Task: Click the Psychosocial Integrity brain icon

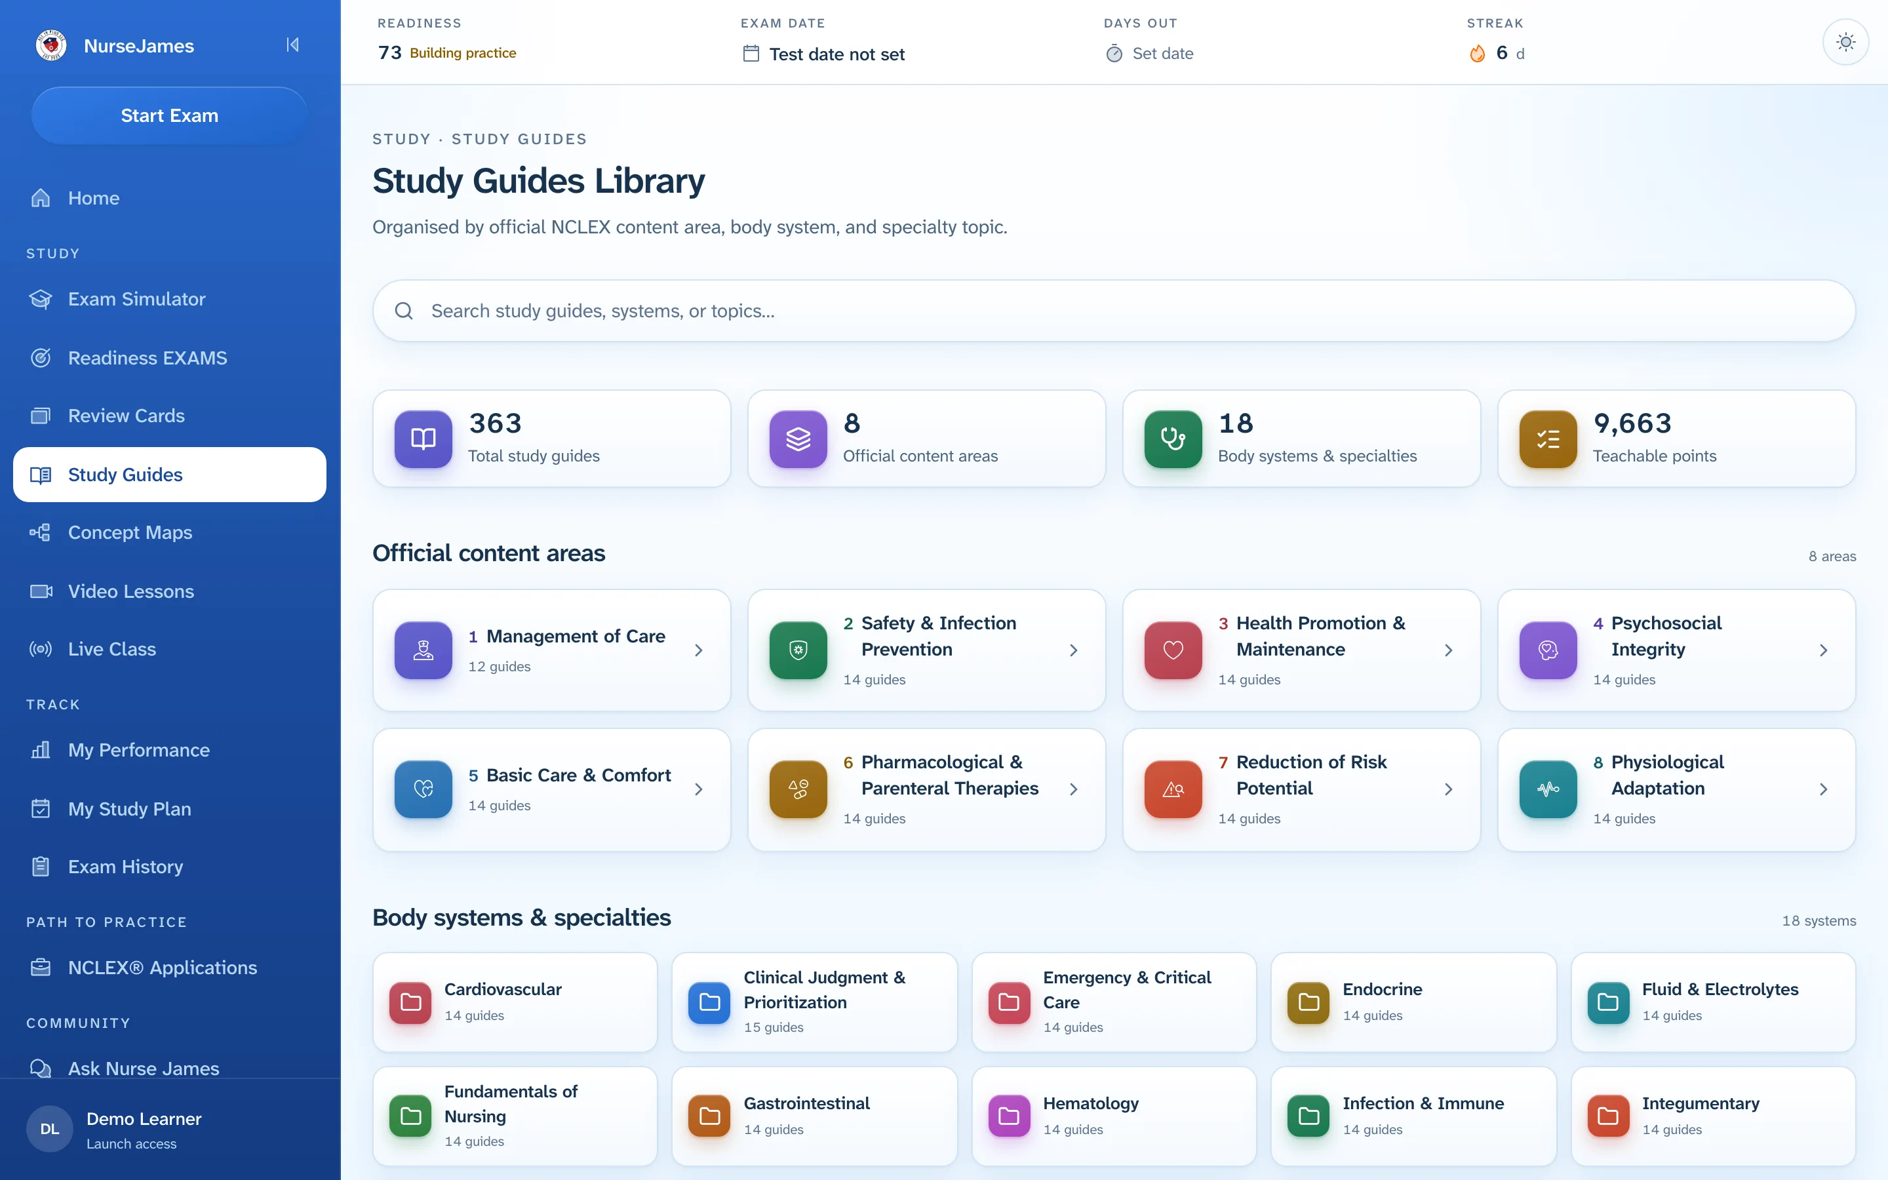Action: click(1548, 650)
